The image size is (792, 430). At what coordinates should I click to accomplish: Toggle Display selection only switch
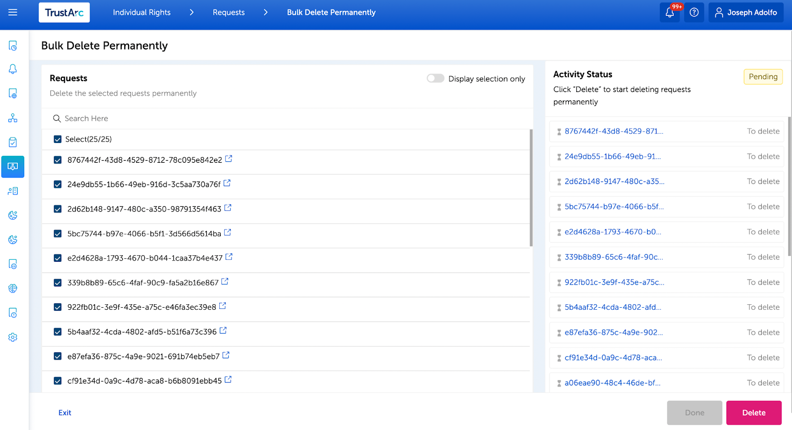(436, 78)
